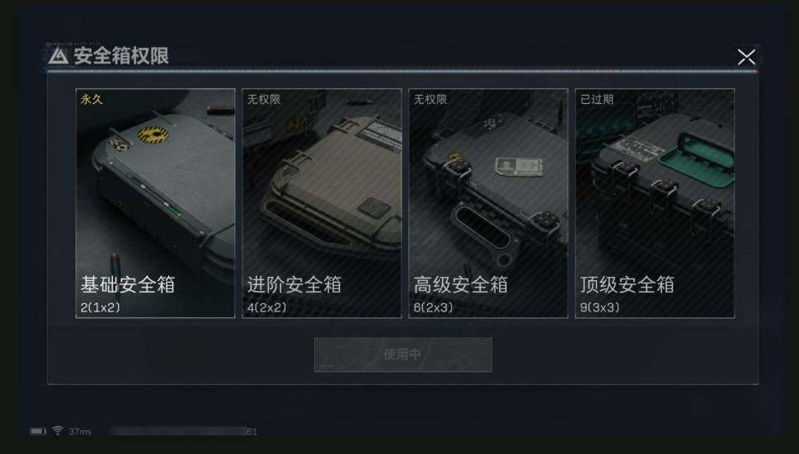Click the battery status icon

(38, 431)
